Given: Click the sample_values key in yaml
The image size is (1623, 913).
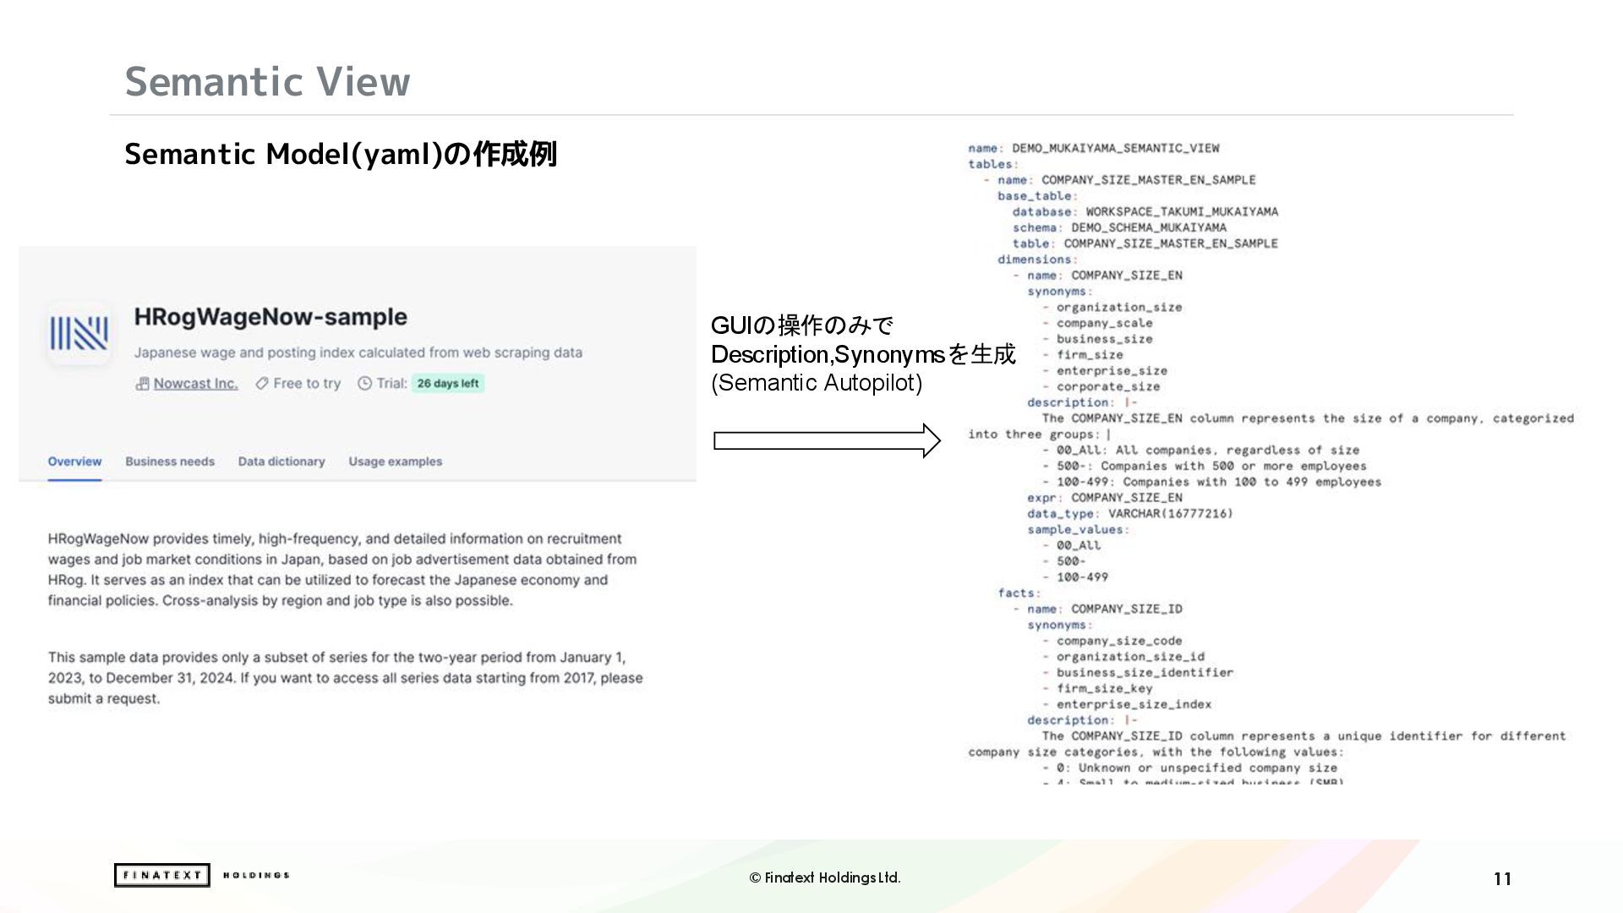Looking at the screenshot, I should point(1078,529).
